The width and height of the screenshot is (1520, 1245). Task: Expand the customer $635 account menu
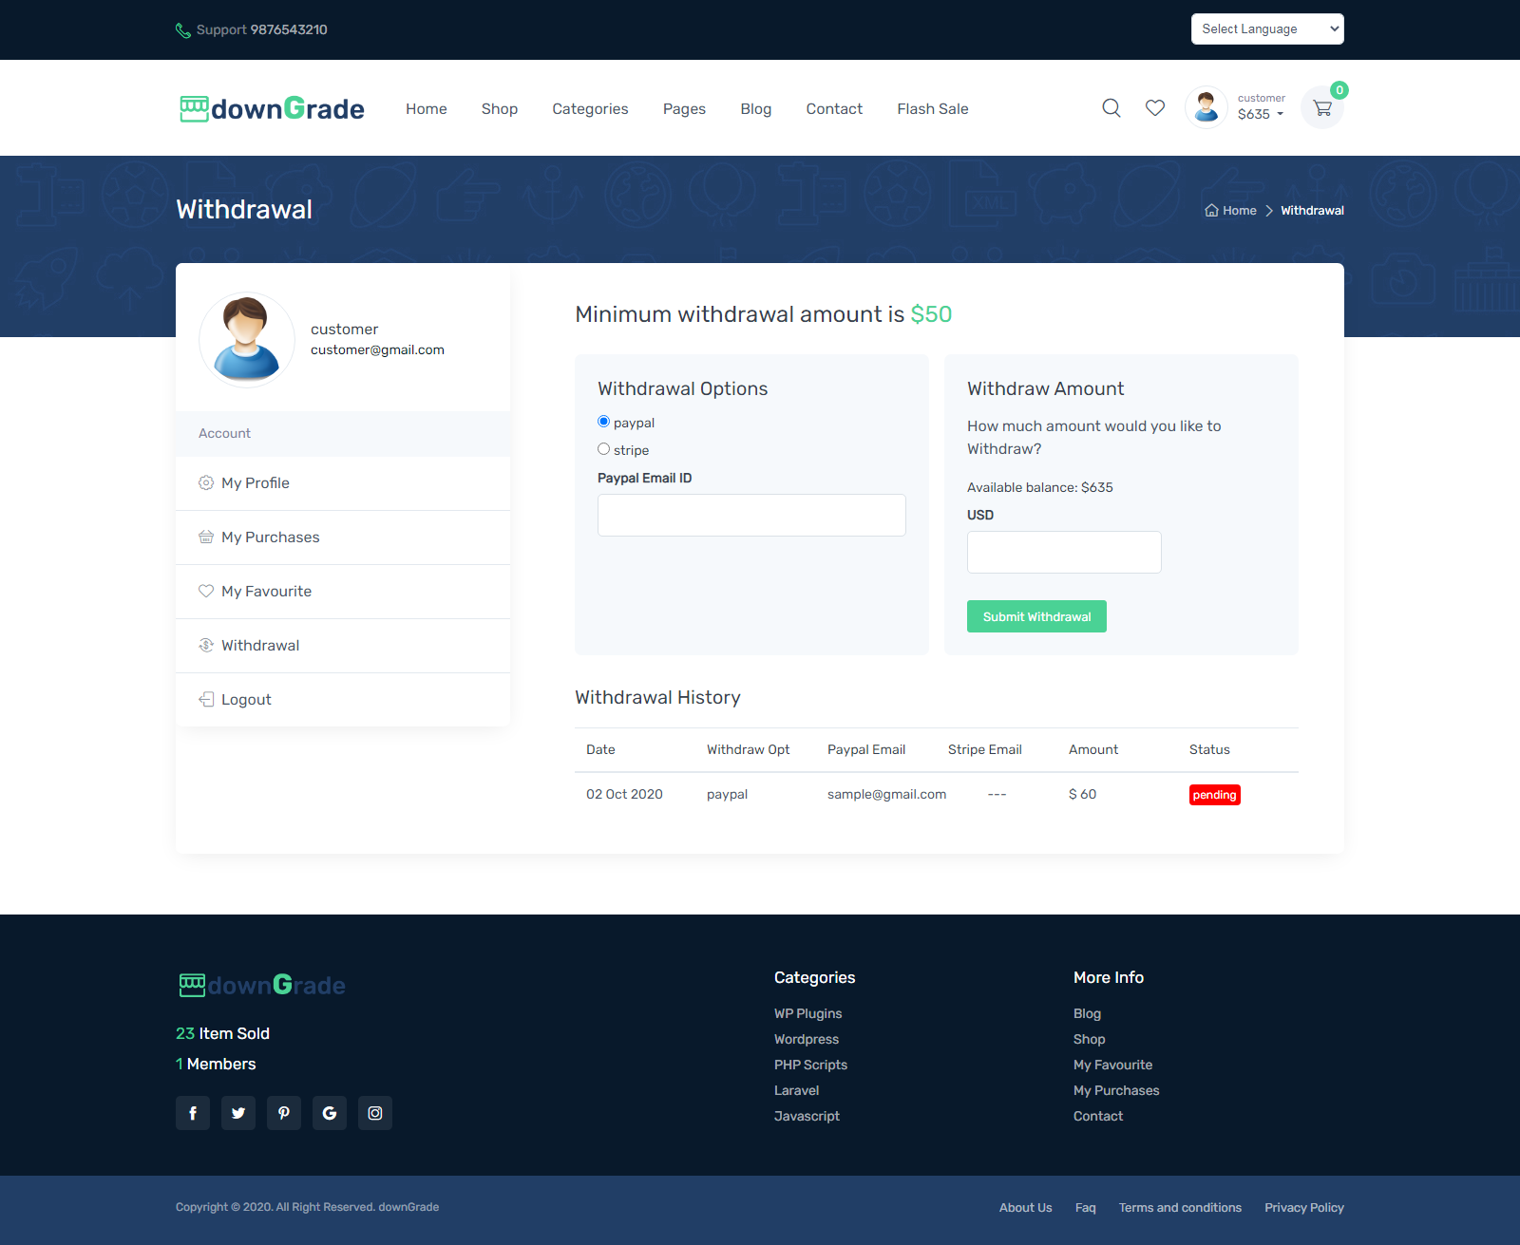click(1260, 107)
